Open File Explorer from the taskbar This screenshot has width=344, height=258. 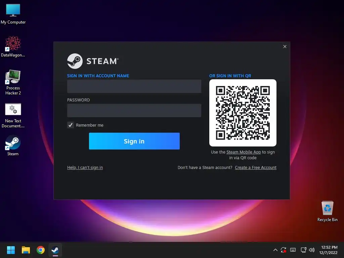[26, 250]
